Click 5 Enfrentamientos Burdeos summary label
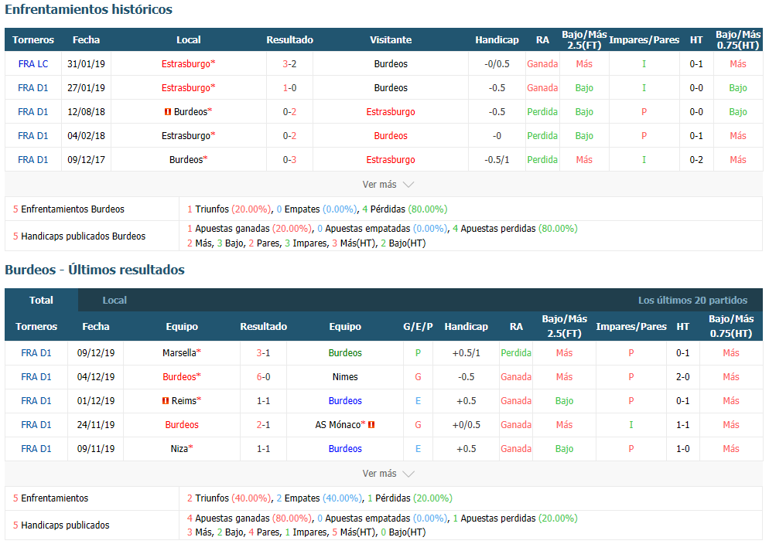 point(69,209)
